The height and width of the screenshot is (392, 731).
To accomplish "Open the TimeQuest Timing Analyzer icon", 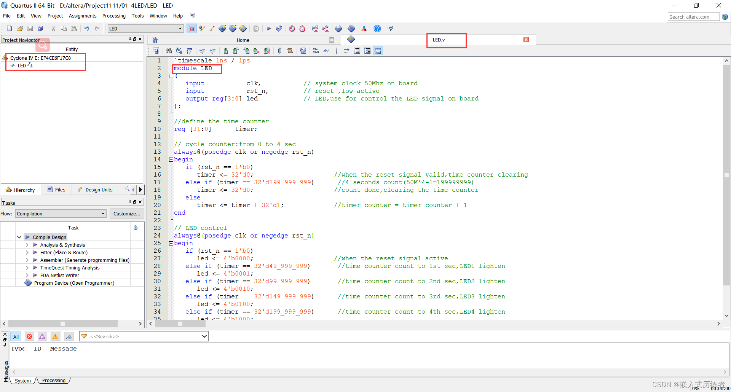I will tap(302, 29).
